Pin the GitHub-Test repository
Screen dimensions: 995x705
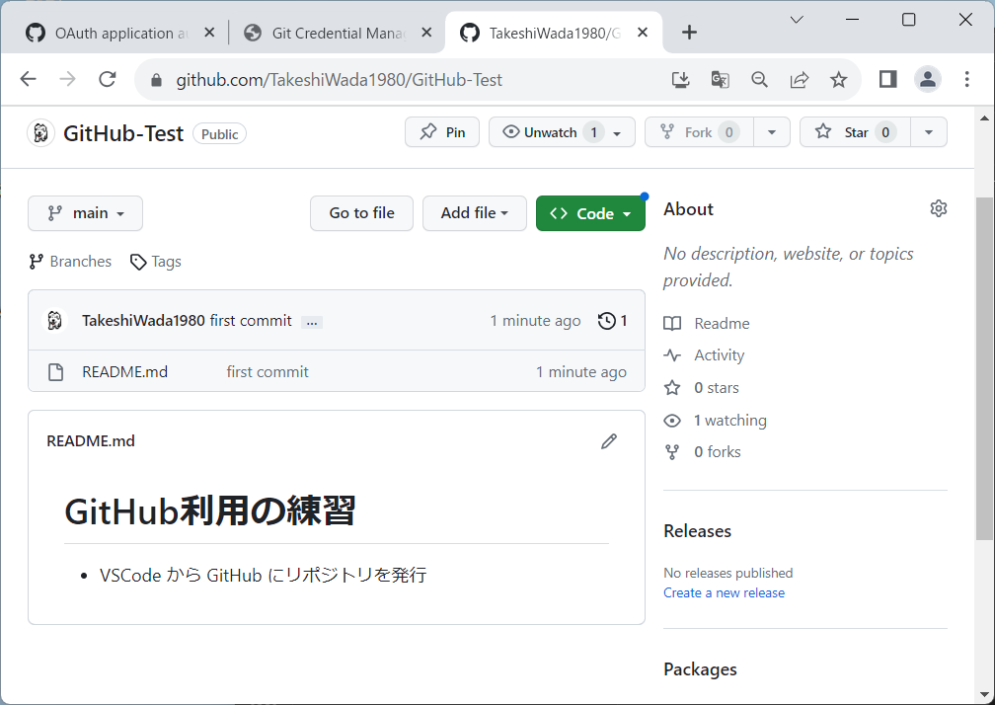[x=442, y=132]
